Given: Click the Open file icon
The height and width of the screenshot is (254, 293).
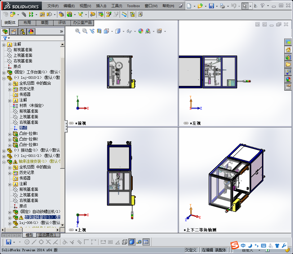Looking at the screenshot, I should coord(200,6).
